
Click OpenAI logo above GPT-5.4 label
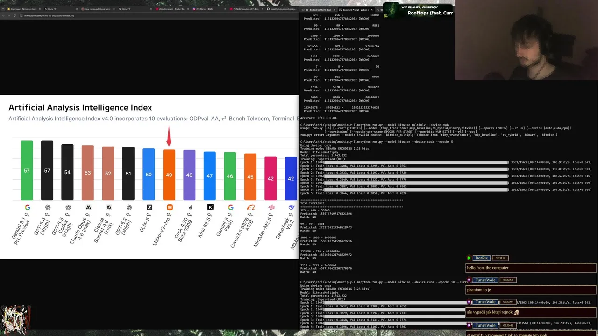point(48,207)
